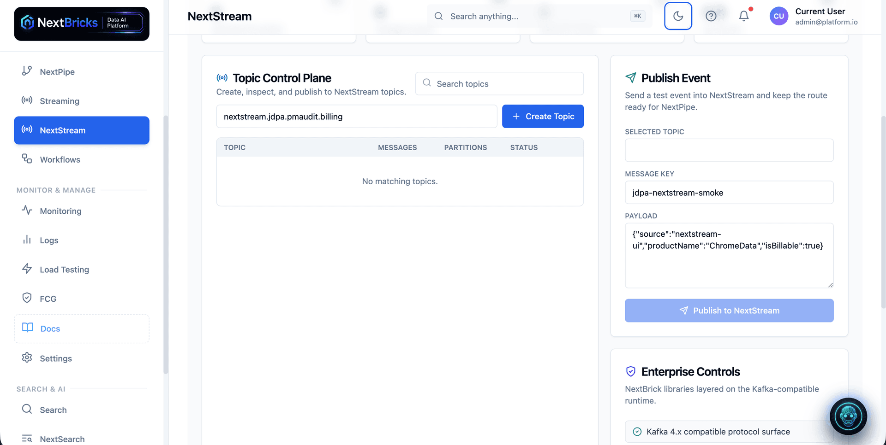Open Workflows in sidebar

click(x=82, y=159)
